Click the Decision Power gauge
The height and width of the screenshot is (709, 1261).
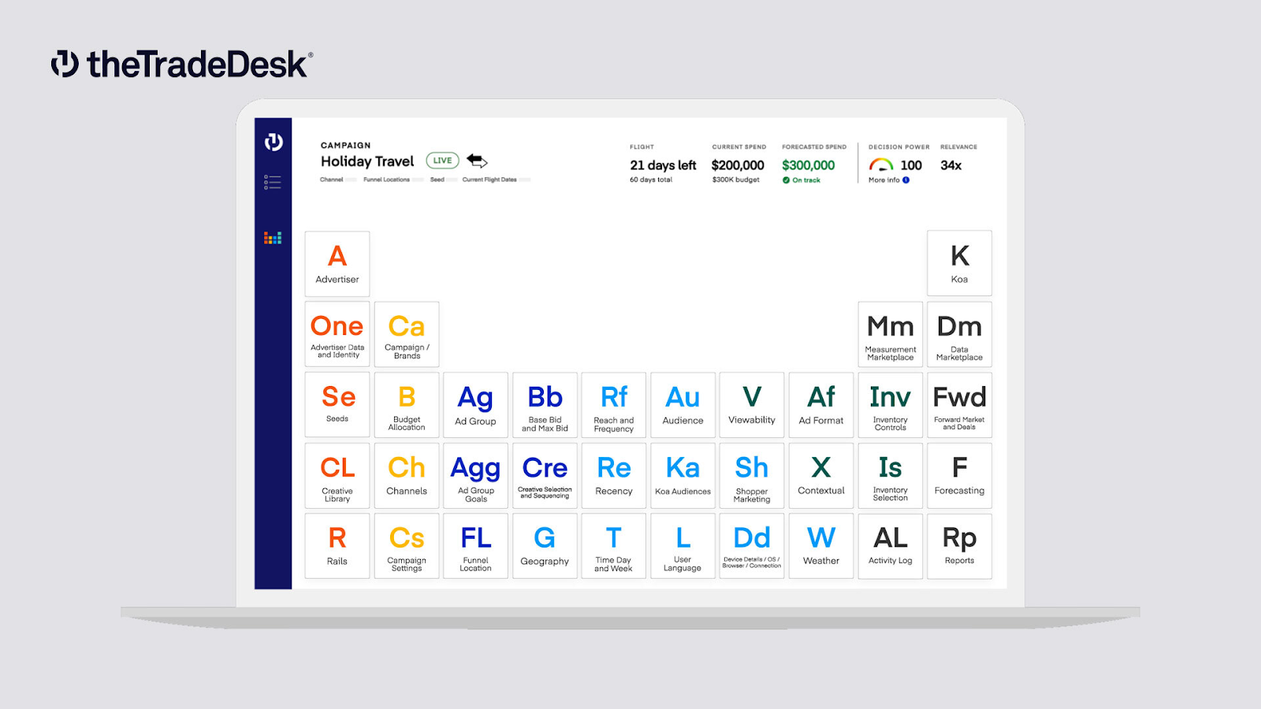[880, 165]
